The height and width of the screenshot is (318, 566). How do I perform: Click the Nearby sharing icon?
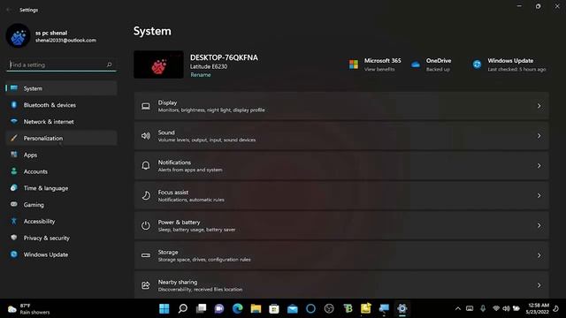tap(146, 285)
